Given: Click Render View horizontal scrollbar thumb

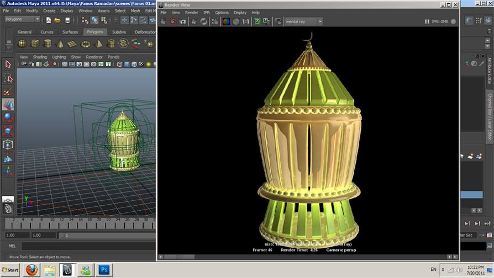Looking at the screenshot, I should click(179, 257).
